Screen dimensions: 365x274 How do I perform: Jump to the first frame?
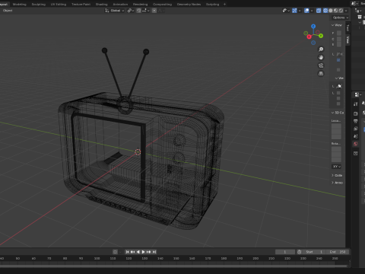[127, 252]
